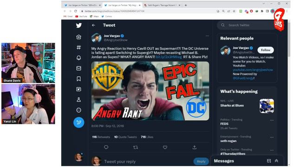The width and height of the screenshot is (297, 167).
Task: Click retweet icon under tweet
Action: 136,147
